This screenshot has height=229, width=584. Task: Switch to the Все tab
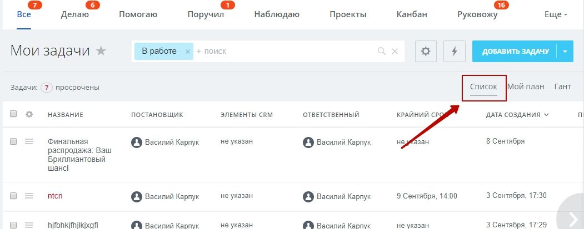coord(24,14)
